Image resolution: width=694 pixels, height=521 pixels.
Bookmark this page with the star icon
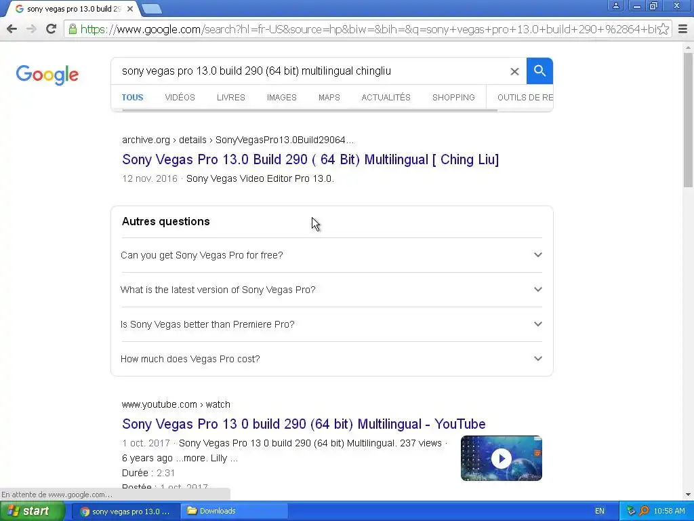click(663, 29)
